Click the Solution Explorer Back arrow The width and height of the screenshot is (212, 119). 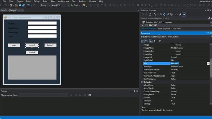click(143, 15)
